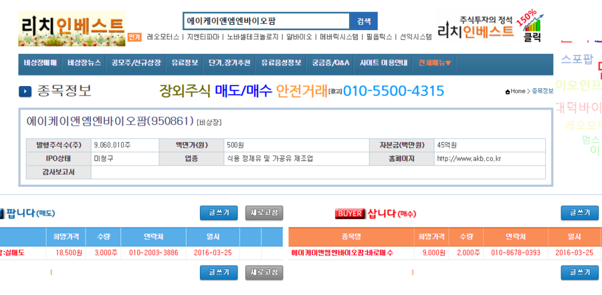This screenshot has height=295, width=602.
Task: Click the 18,500원 sell price cell
Action: pos(68,253)
